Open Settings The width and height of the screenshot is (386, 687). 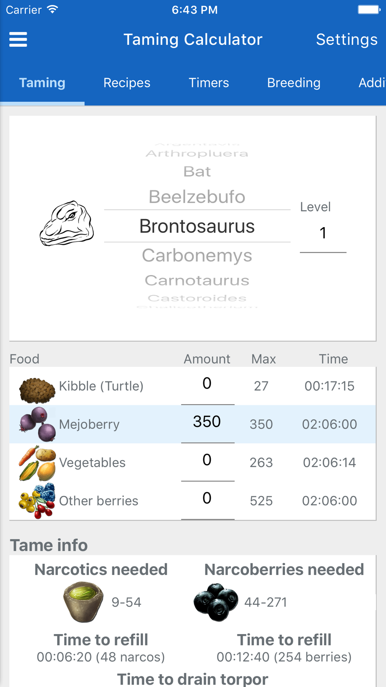(347, 39)
